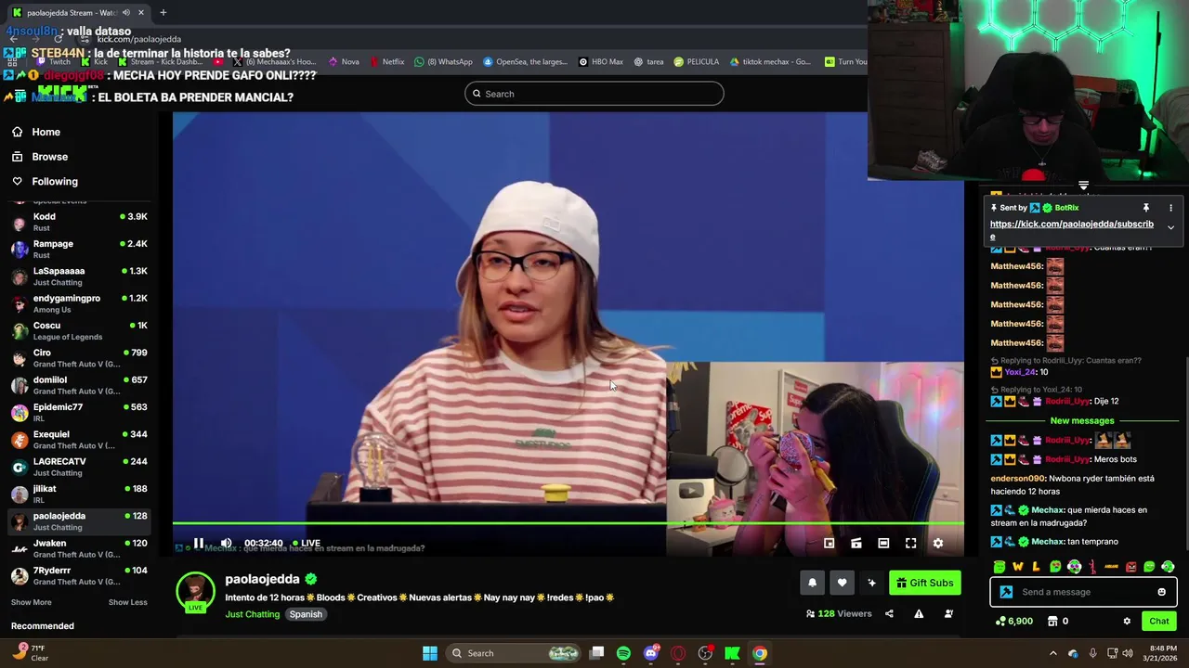Screen dimensions: 1189x668
Task: Open the clip creation icon
Action: click(856, 544)
